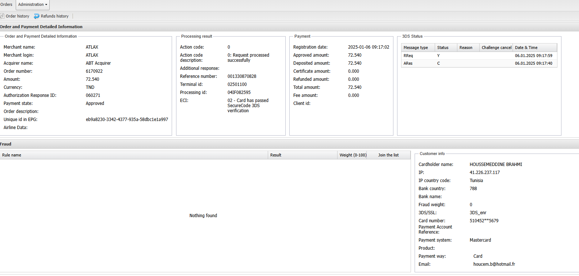Screen dimensions: 579x276
Task: Open the Refunds history link text
Action: point(55,16)
